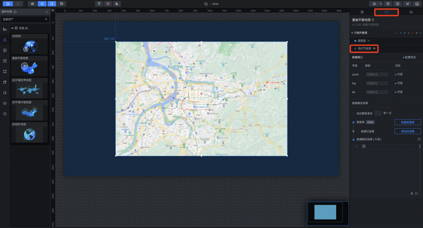Toggle ruler guide lines icon at ruler corner

[x=53, y=10]
